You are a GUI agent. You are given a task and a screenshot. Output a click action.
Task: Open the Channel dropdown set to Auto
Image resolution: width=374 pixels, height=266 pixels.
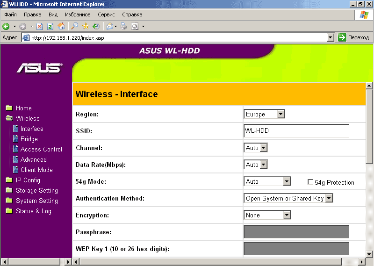(x=255, y=148)
